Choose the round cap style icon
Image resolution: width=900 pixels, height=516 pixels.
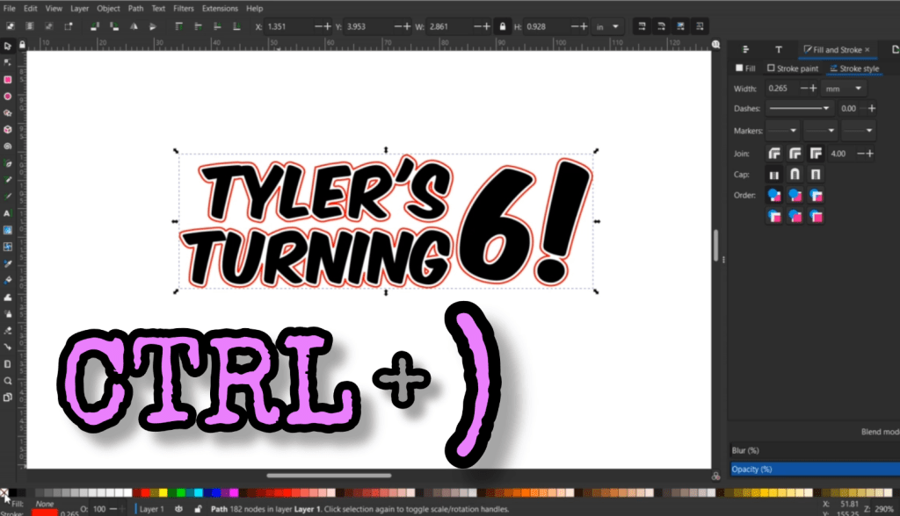click(794, 175)
